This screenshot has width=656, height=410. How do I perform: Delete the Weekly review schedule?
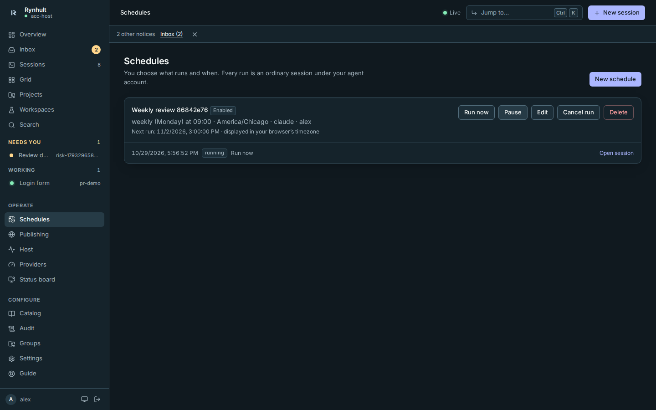pos(618,113)
